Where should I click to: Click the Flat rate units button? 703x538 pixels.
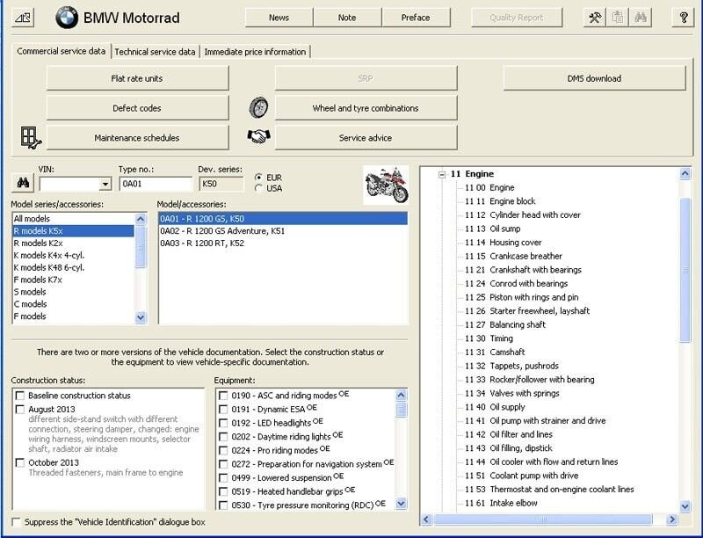[137, 78]
